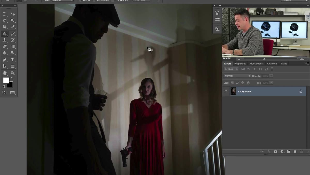Open the Brush collapsed panel icon

point(217,20)
